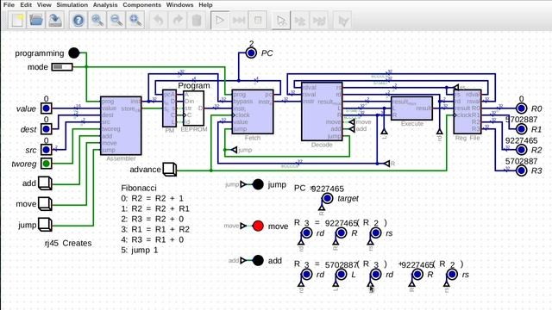Screen dimensions: 552x310
Task: Open the Edit menu
Action: (26, 5)
